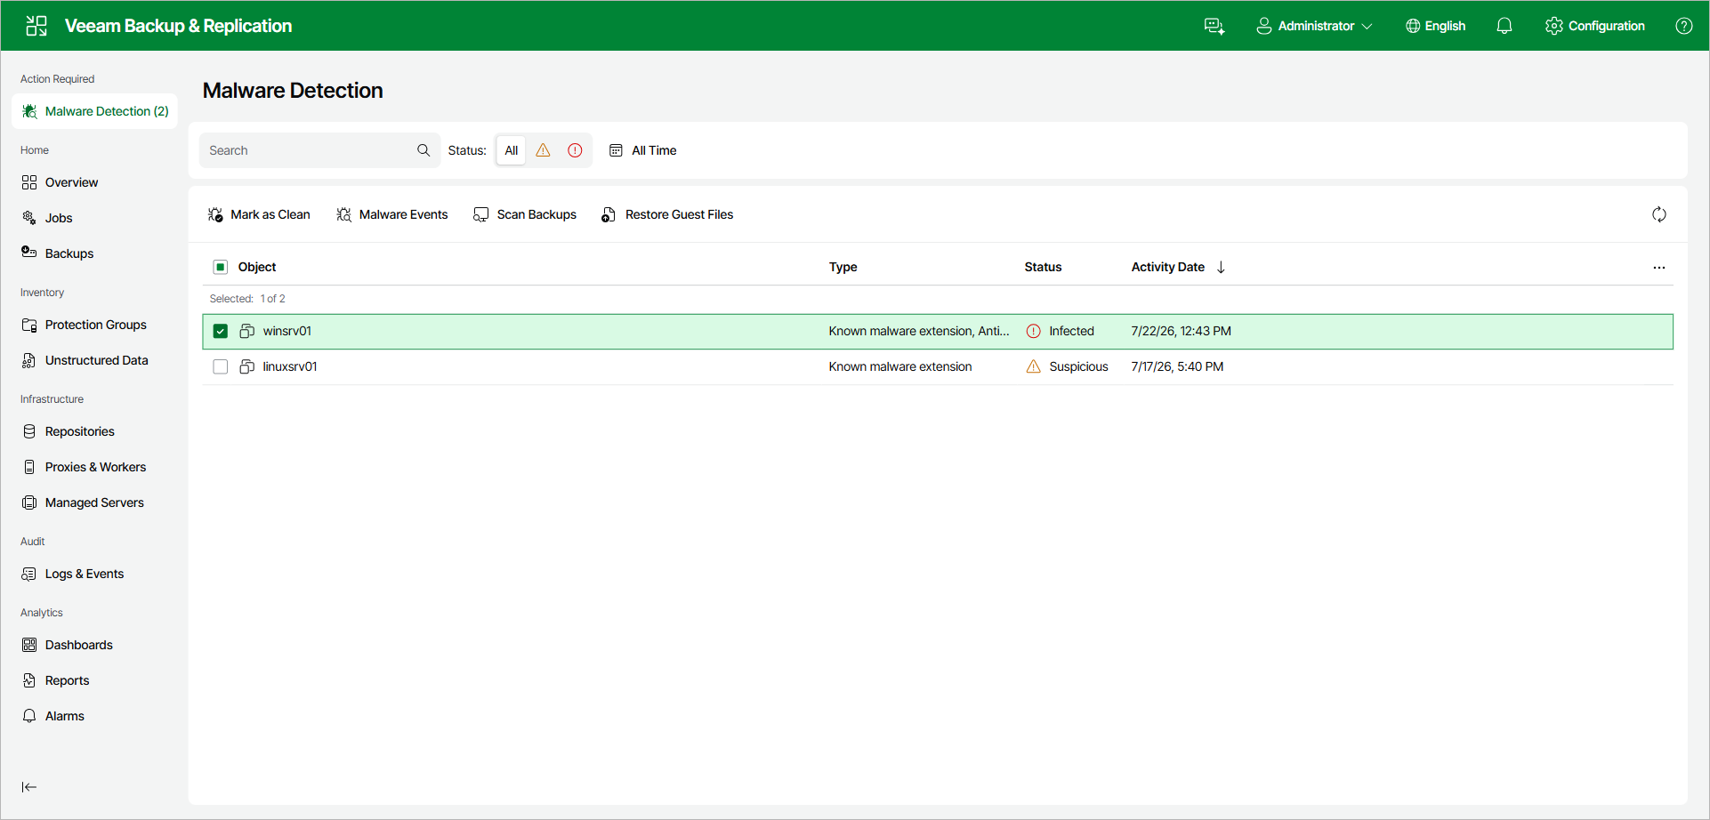Sort by Status column header

pyautogui.click(x=1043, y=267)
